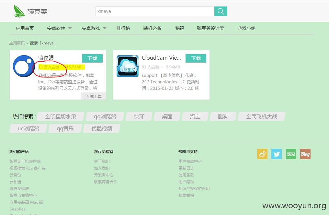
Task: Search hot keyword qq音乐
Action: tap(65, 129)
